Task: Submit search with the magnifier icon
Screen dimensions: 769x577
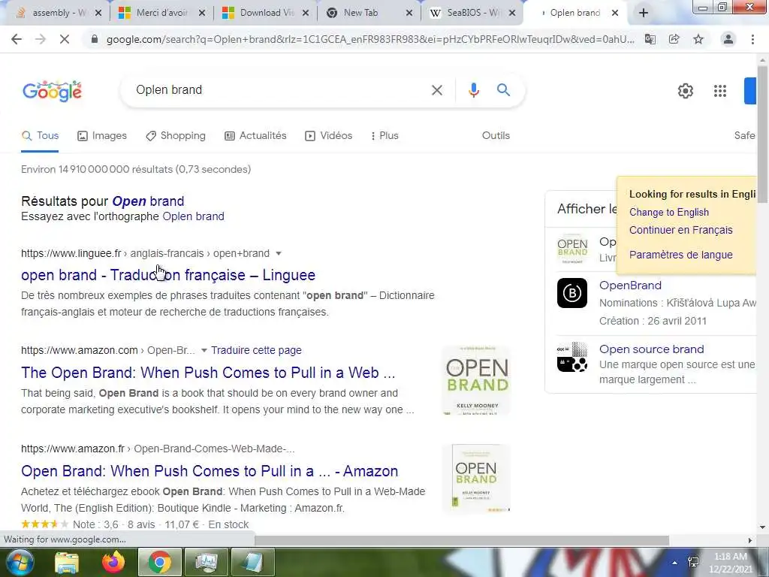Action: (x=503, y=90)
